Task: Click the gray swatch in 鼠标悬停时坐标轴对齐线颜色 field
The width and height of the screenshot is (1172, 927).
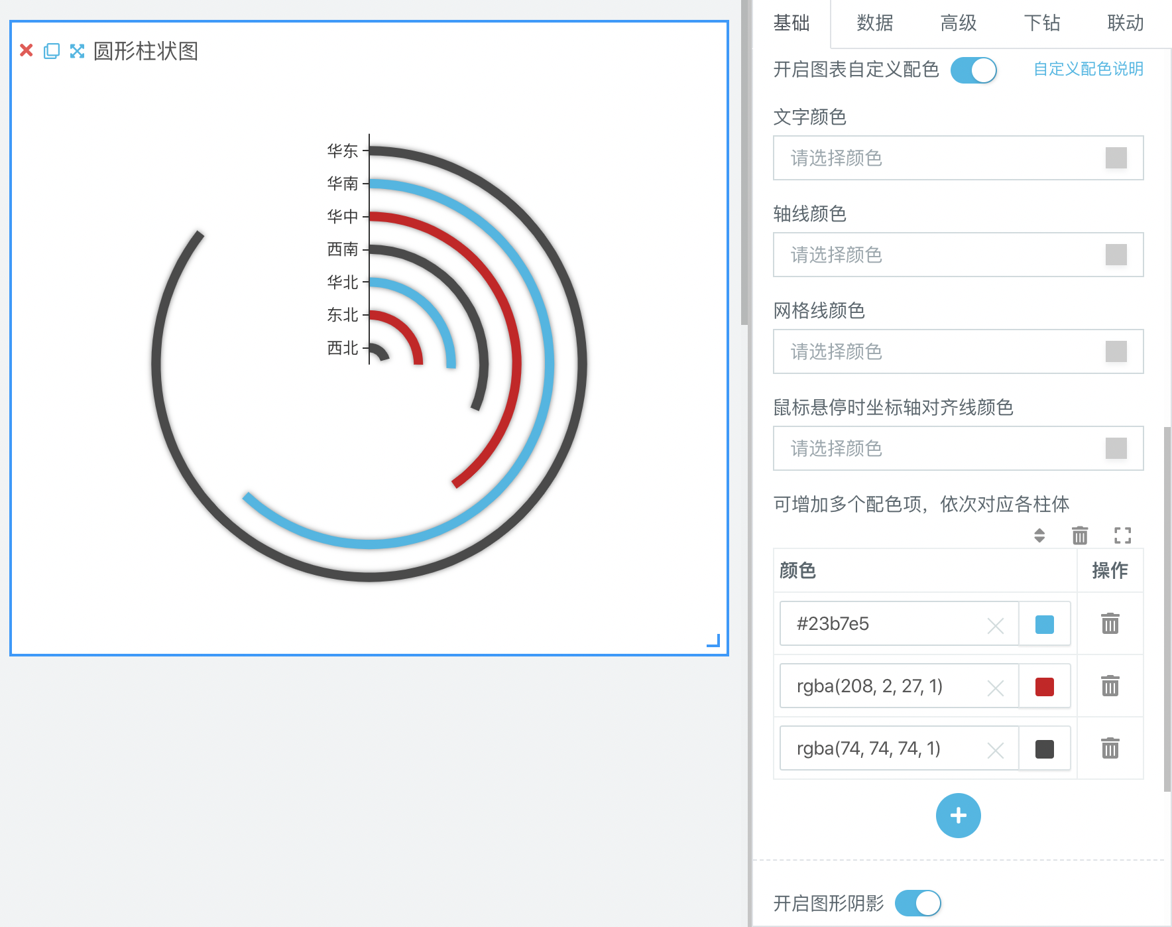Action: coord(1116,448)
